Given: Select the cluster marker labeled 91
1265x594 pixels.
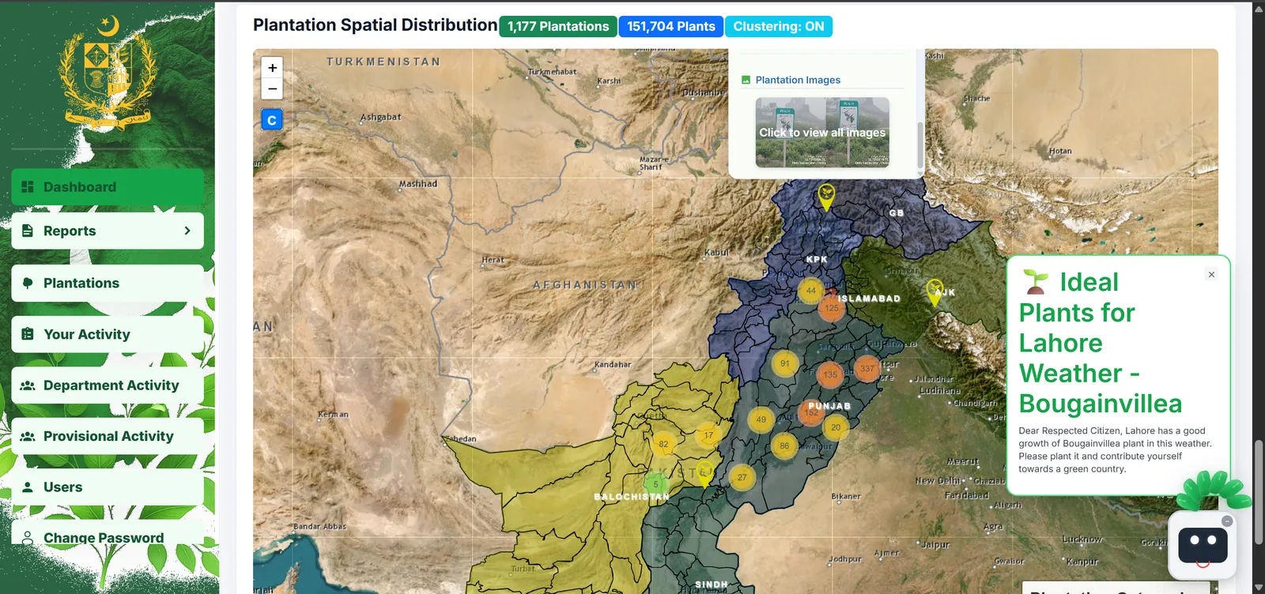Looking at the screenshot, I should tap(784, 364).
